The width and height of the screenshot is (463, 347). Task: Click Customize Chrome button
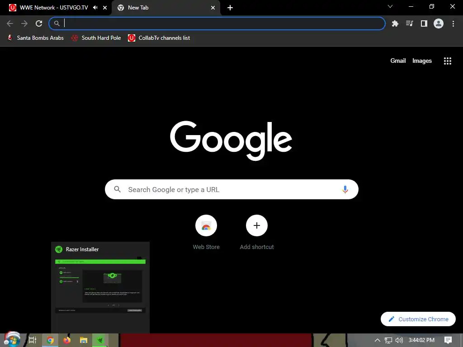(418, 319)
